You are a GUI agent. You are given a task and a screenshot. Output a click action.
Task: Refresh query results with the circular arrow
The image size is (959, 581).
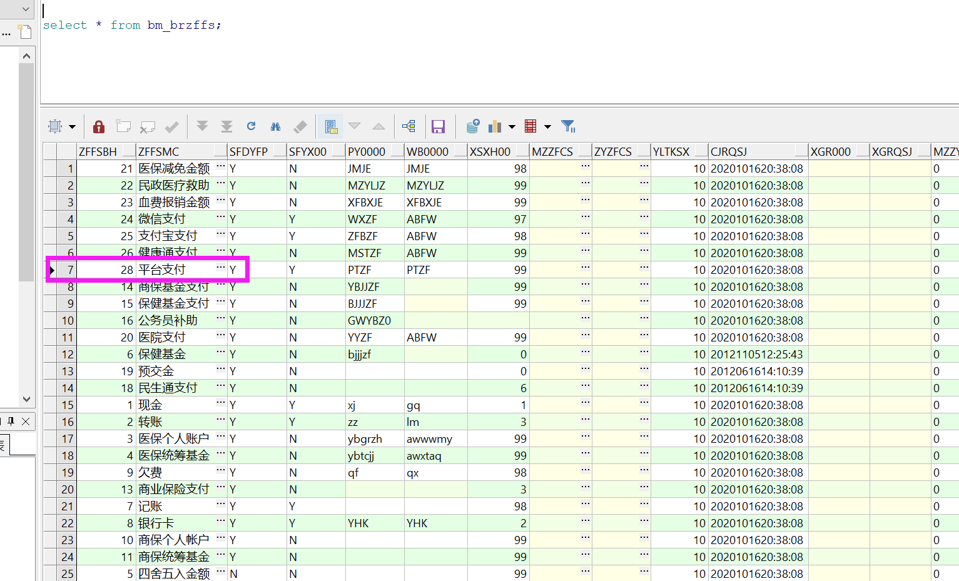pyautogui.click(x=251, y=126)
